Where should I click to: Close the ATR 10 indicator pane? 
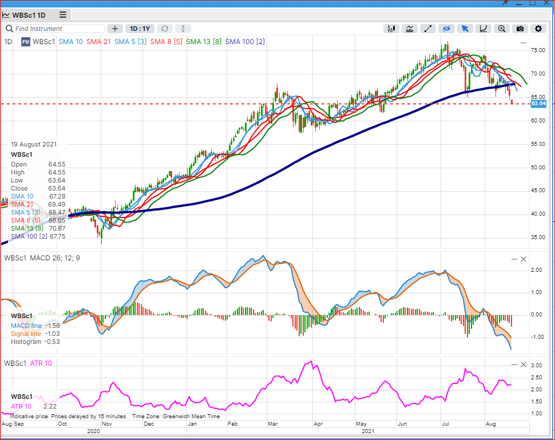[524, 364]
